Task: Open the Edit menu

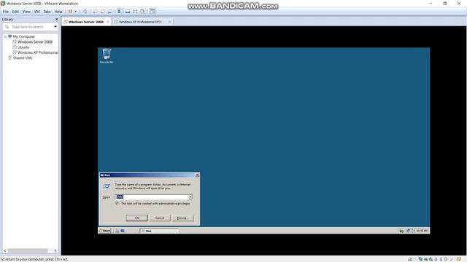Action: pyautogui.click(x=15, y=12)
